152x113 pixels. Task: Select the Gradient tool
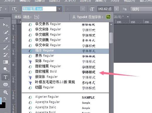[6, 62]
